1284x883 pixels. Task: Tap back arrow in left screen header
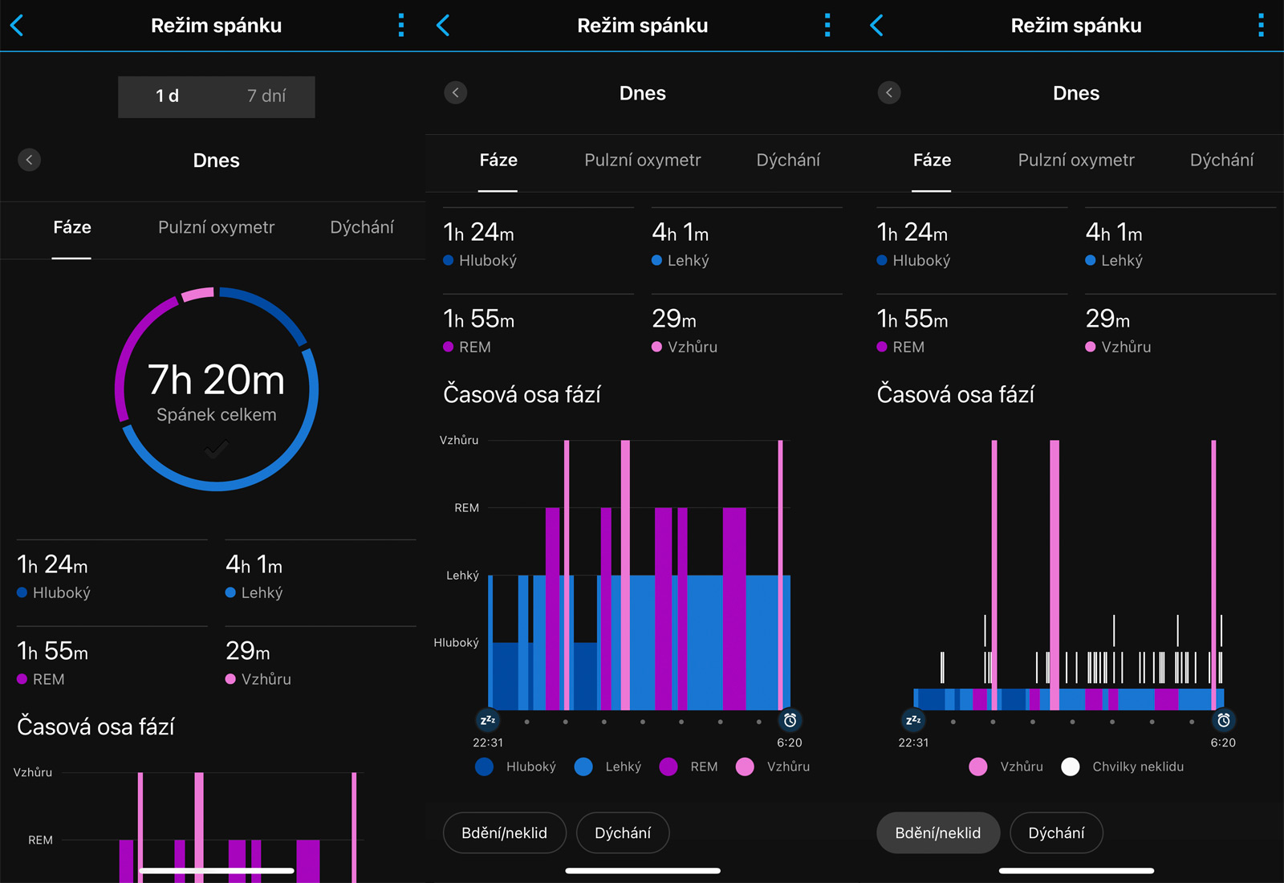tap(17, 26)
